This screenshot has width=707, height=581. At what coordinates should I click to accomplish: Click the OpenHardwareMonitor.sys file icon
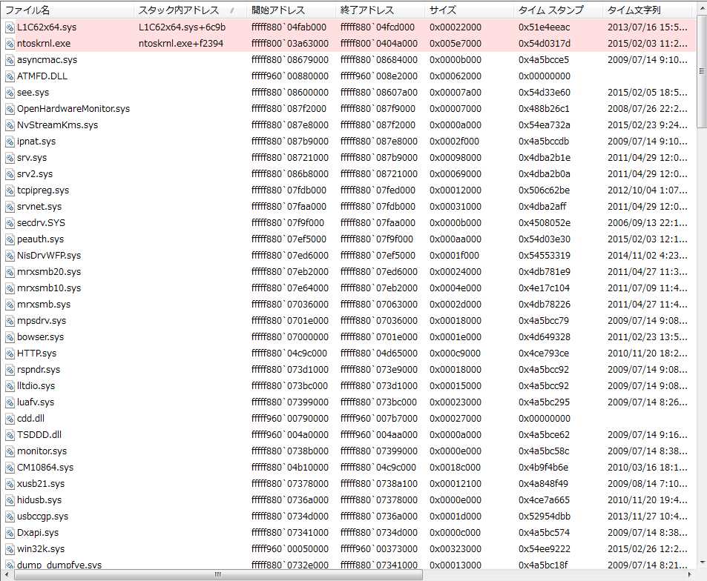[10, 109]
